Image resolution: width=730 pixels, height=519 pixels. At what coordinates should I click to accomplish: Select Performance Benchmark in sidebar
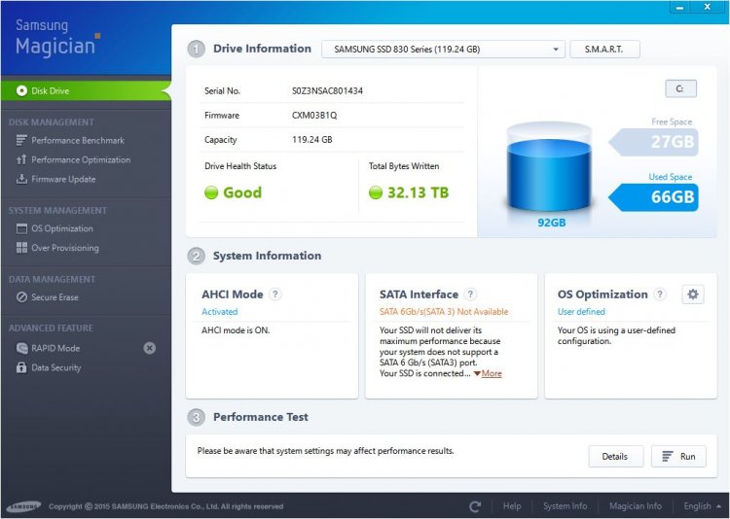click(x=77, y=141)
